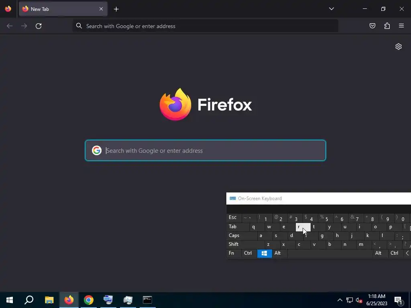
Task: Open the Command Prompt taskbar icon
Action: (147, 300)
